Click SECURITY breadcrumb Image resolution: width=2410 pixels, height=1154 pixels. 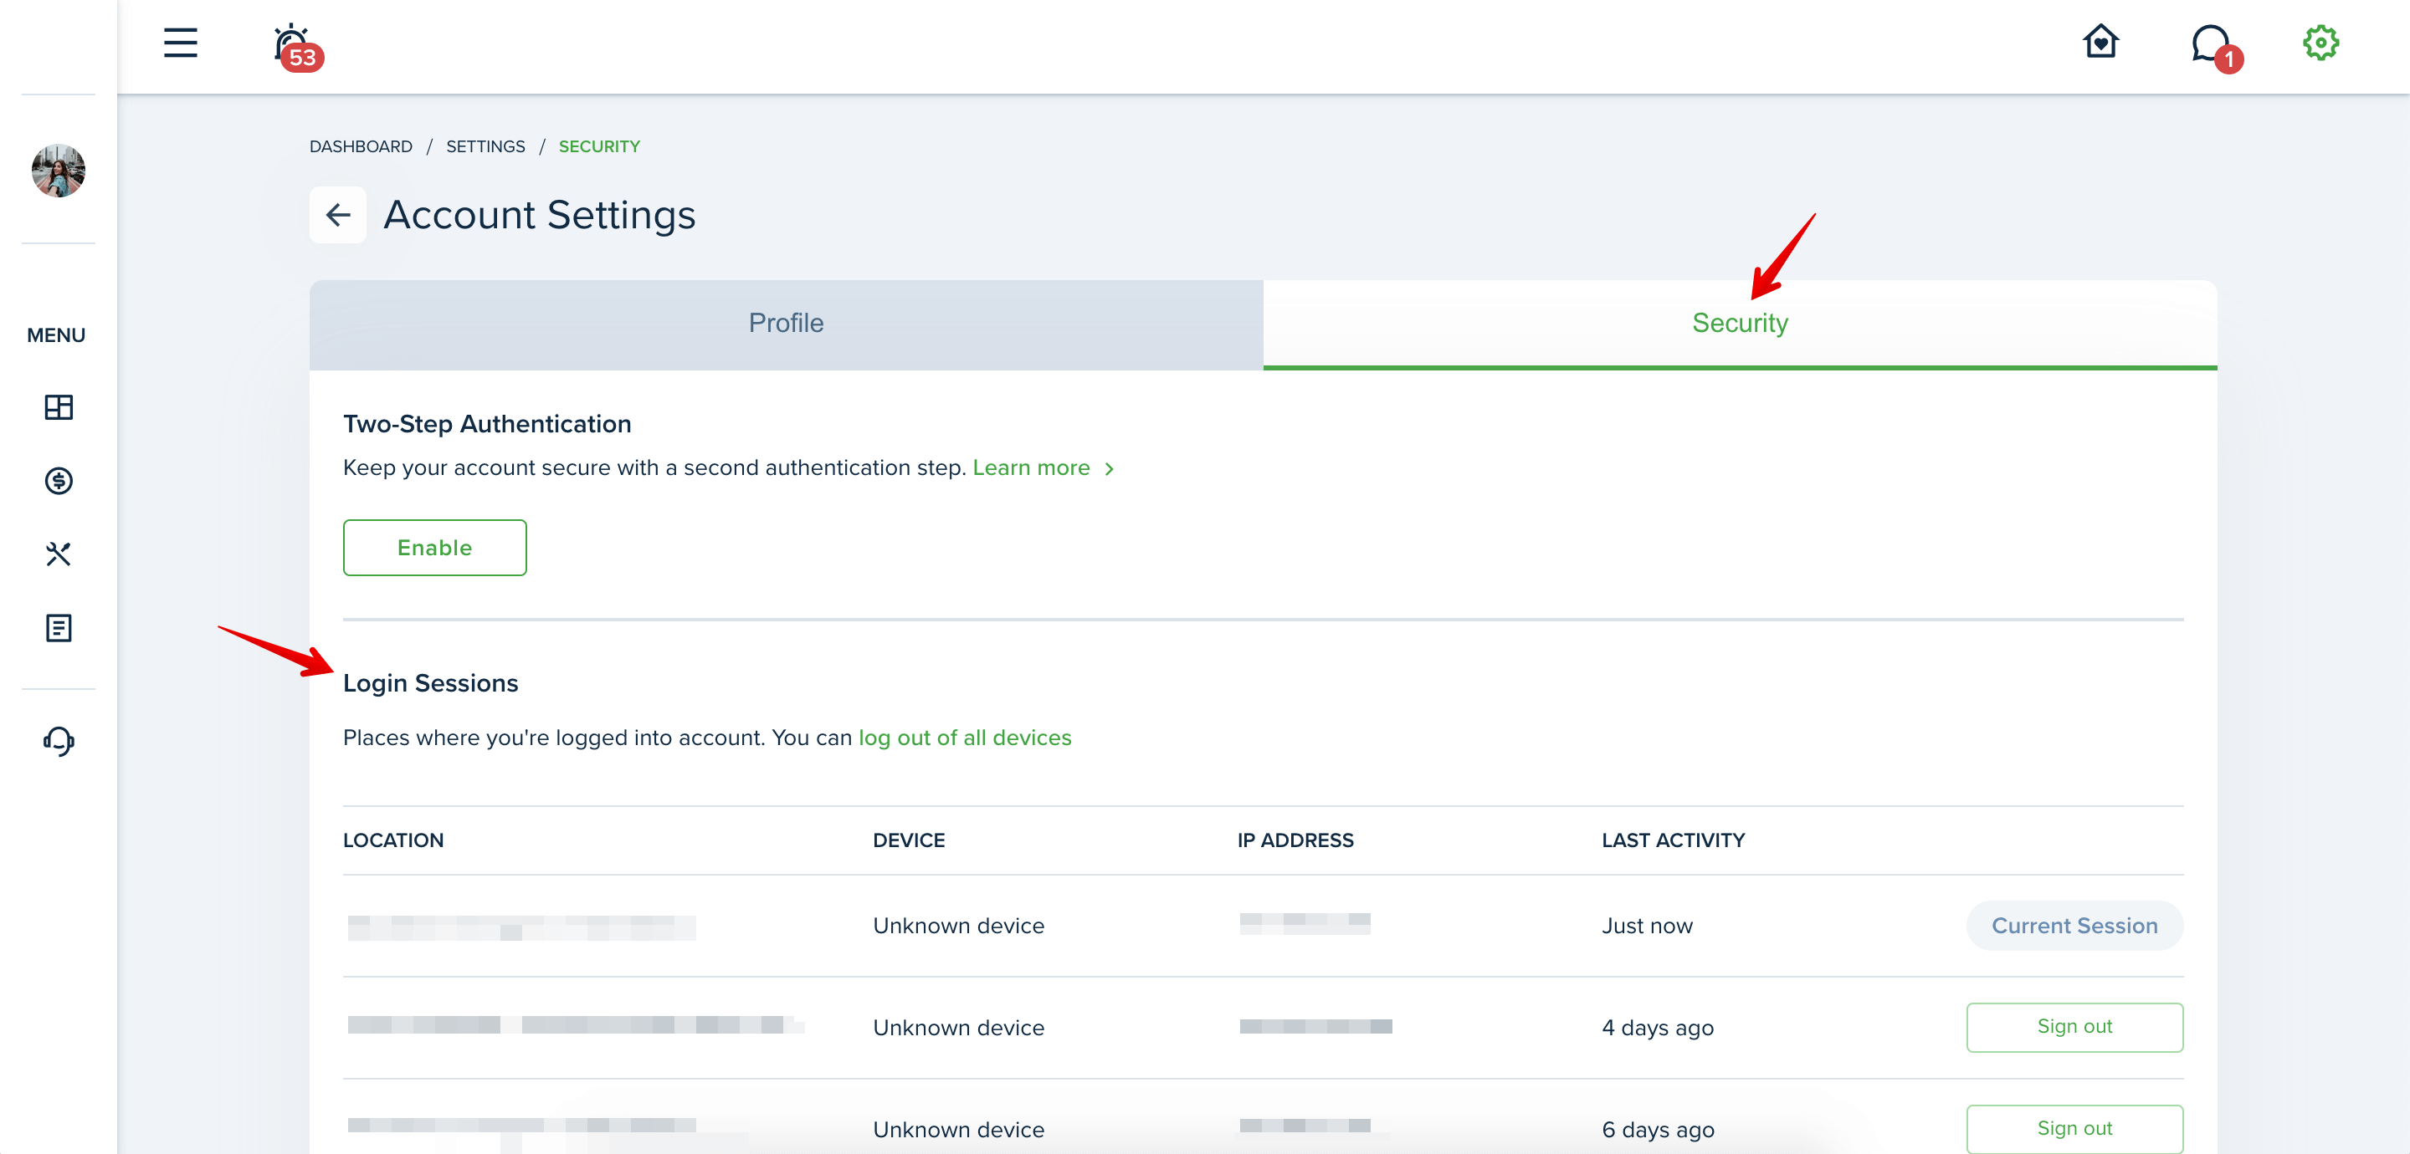pyautogui.click(x=600, y=147)
